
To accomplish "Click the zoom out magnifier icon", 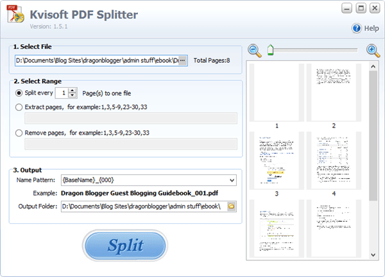I will 254,51.
